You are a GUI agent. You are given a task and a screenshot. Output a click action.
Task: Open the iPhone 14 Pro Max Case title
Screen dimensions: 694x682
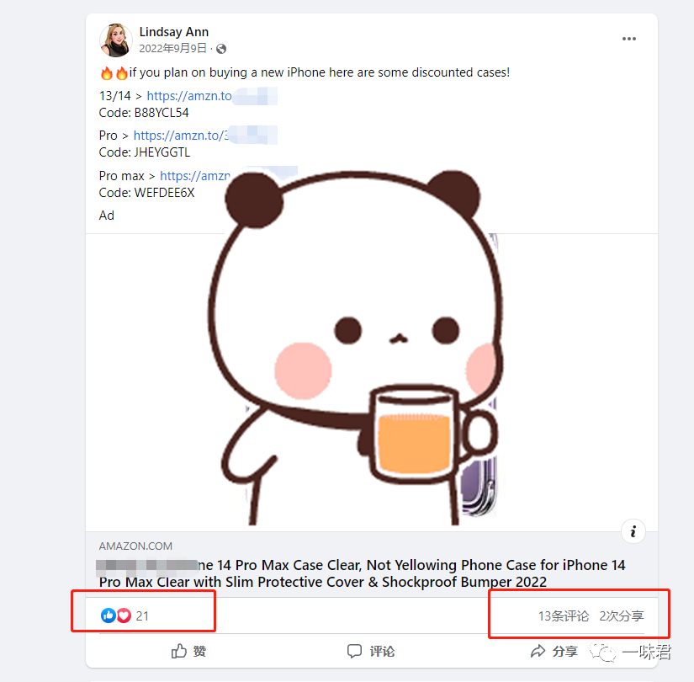tap(362, 573)
